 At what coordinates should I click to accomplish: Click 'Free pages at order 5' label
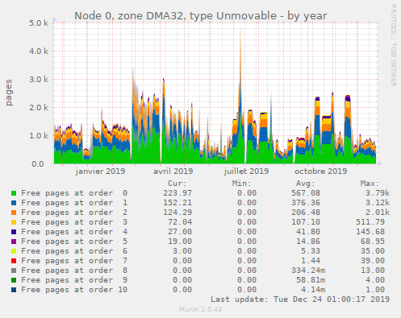pos(74,242)
